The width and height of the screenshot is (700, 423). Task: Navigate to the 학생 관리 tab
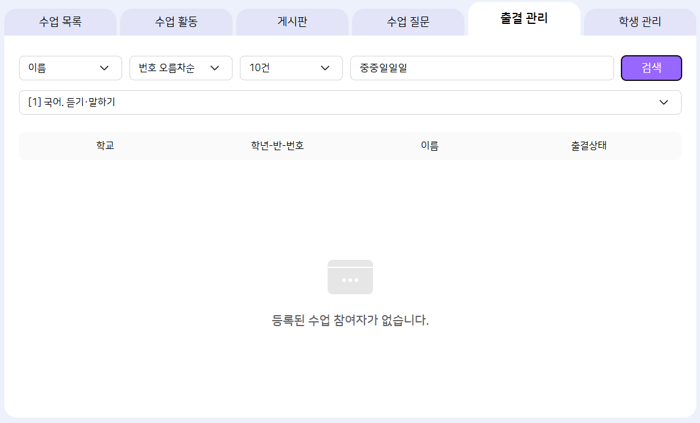tap(640, 22)
